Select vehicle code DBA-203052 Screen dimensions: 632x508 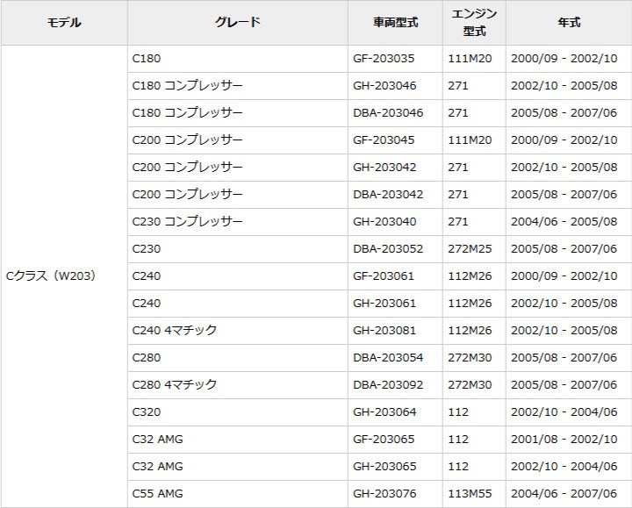[x=388, y=249]
